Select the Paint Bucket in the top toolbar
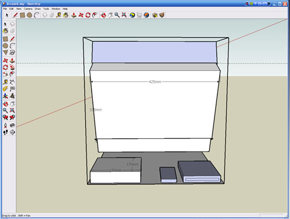Screen dimensions: 290x219 (x=66, y=15)
